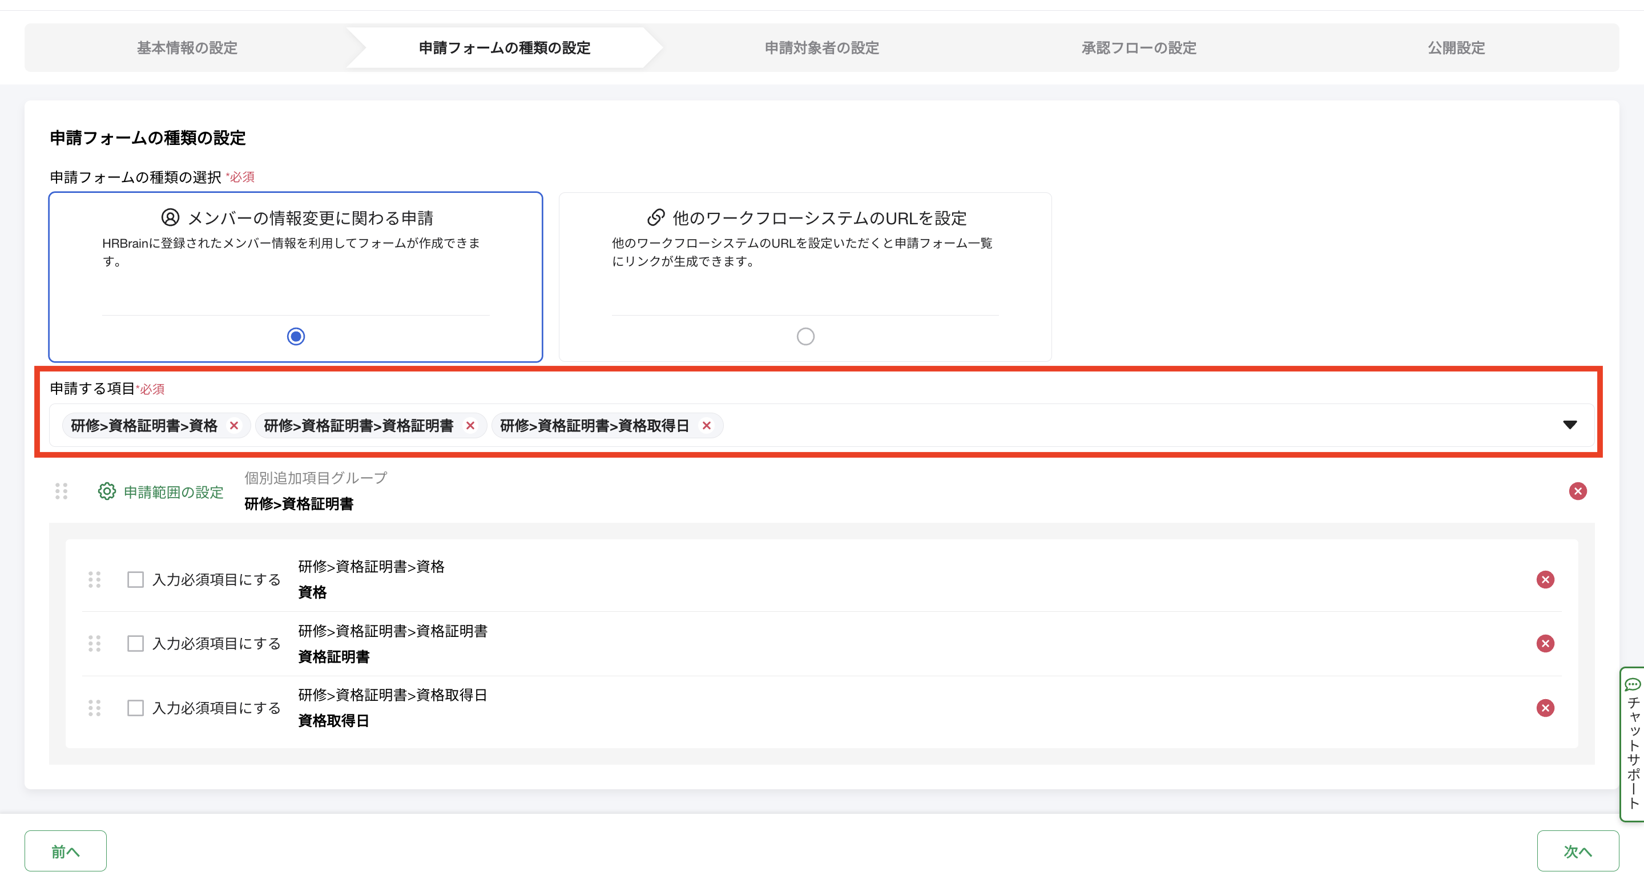Screen dimensions: 1644x888
Task: Delete the 資格証明書 item row
Action: (x=1545, y=644)
